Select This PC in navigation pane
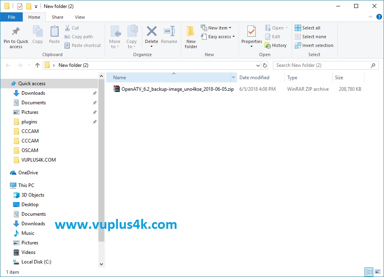Image resolution: width=384 pixels, height=277 pixels. (x=26, y=185)
